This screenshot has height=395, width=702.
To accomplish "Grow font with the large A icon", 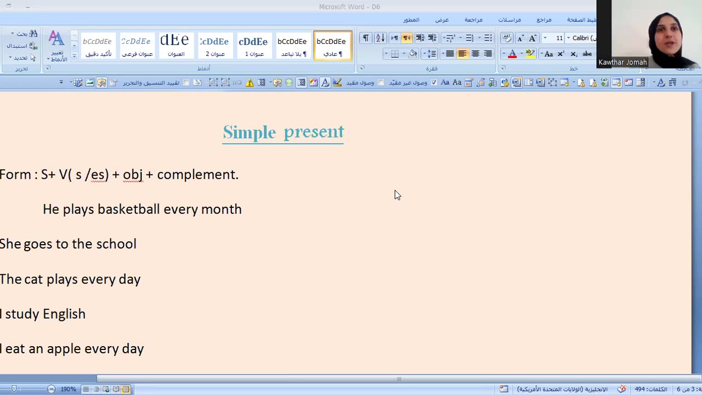I will (x=533, y=38).
